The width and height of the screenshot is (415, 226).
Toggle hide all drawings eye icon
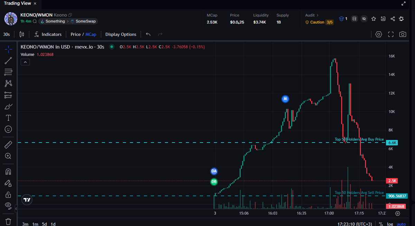9,206
